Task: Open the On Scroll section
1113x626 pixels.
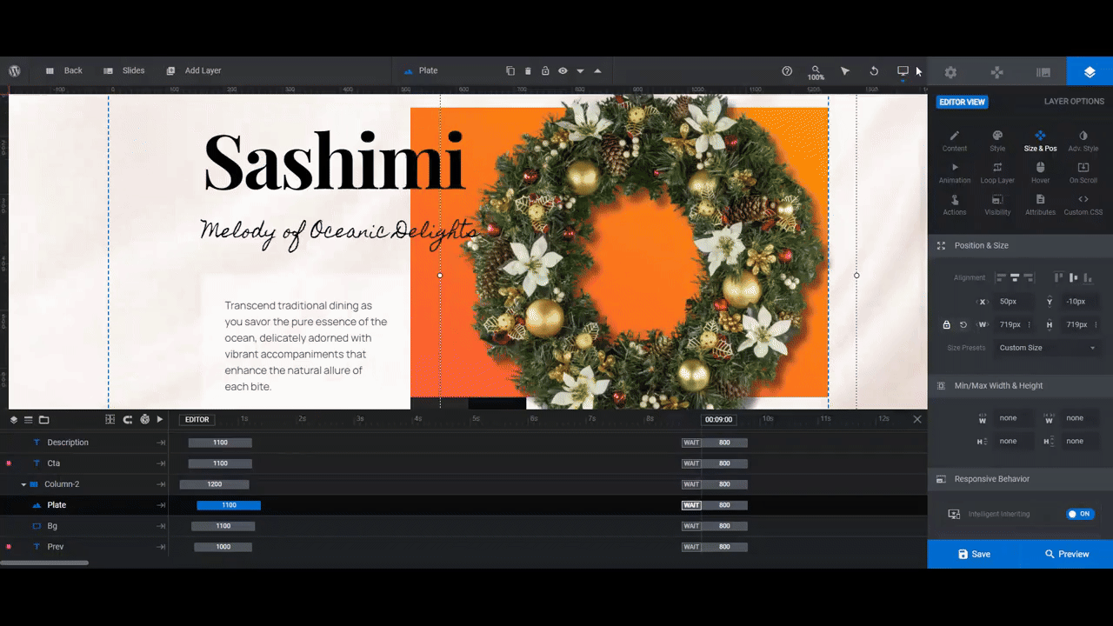Action: (x=1083, y=173)
